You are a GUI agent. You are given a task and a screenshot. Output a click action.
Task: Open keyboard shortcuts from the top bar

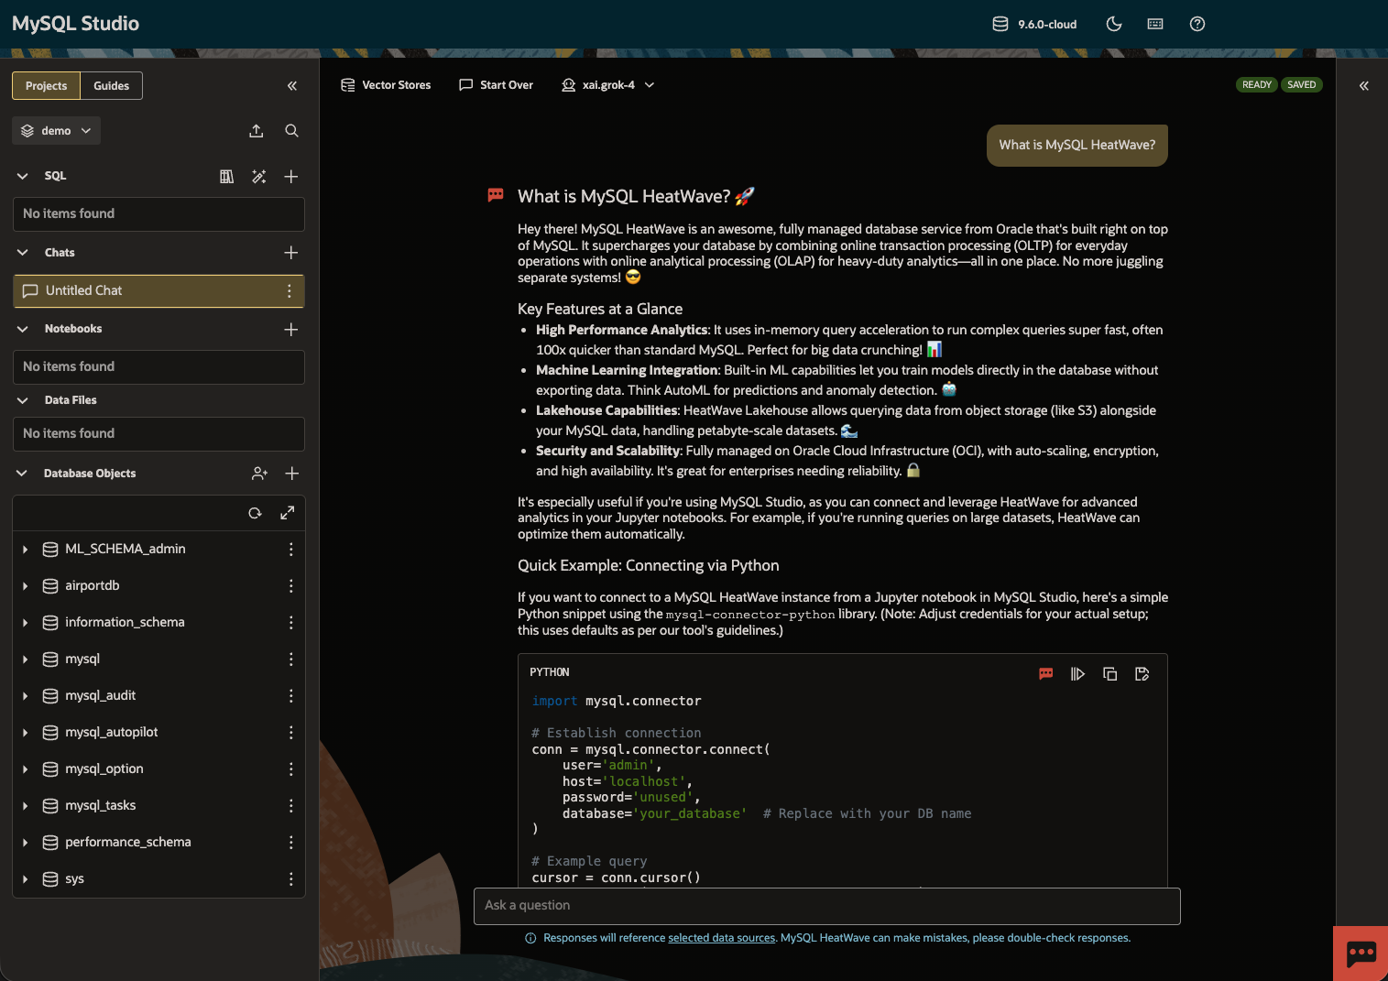[1154, 24]
